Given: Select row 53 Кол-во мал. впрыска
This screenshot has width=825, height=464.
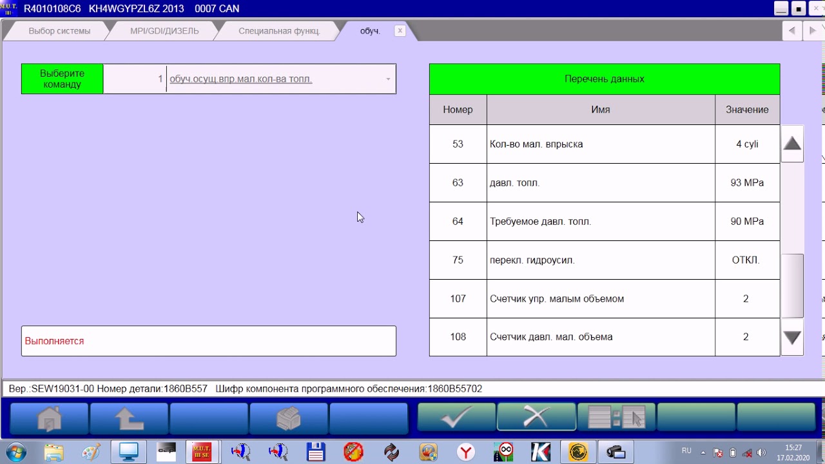Looking at the screenshot, I should pos(605,144).
